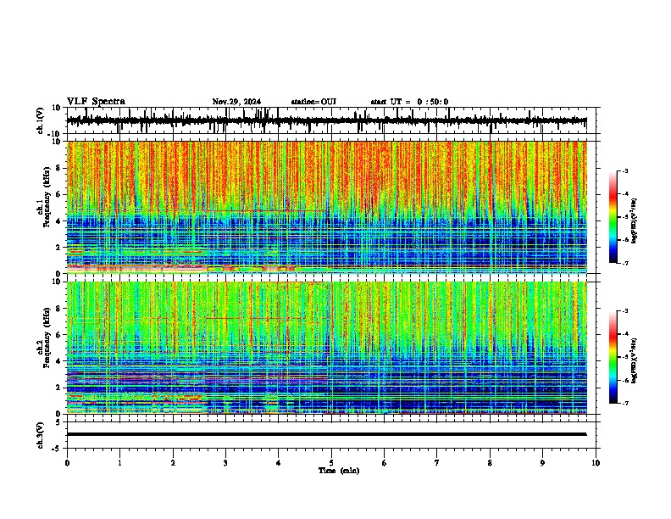Viewport: 671px width, 519px height.
Task: Click time axis tick label "9"
Action: [542, 463]
